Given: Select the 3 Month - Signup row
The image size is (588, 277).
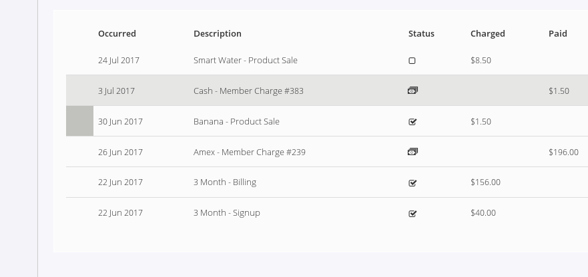Looking at the screenshot, I should (226, 213).
